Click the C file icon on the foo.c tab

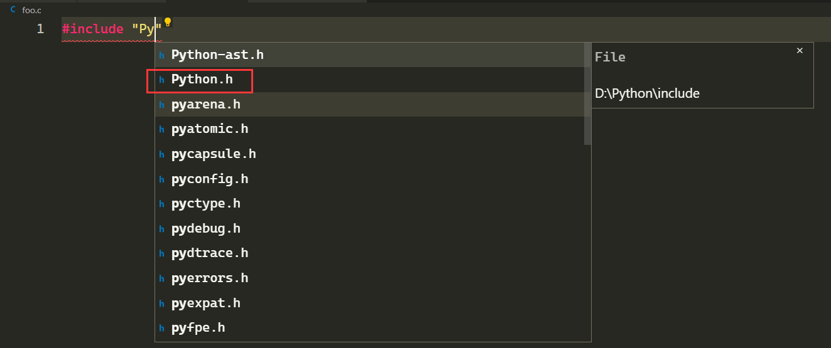tap(13, 10)
